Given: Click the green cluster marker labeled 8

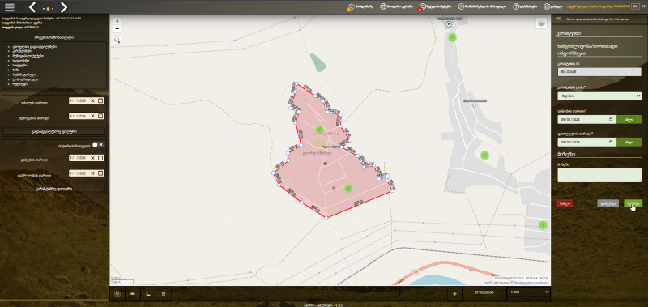Looking at the screenshot, I should coord(543,225).
